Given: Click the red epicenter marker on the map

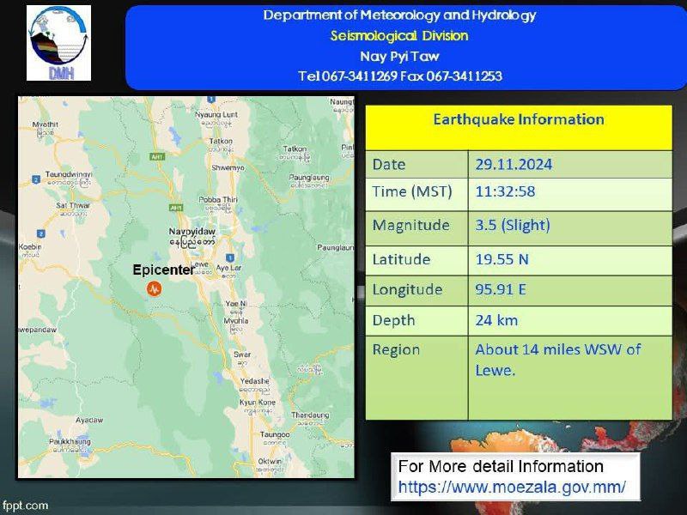Looking at the screenshot, I should coord(154,290).
